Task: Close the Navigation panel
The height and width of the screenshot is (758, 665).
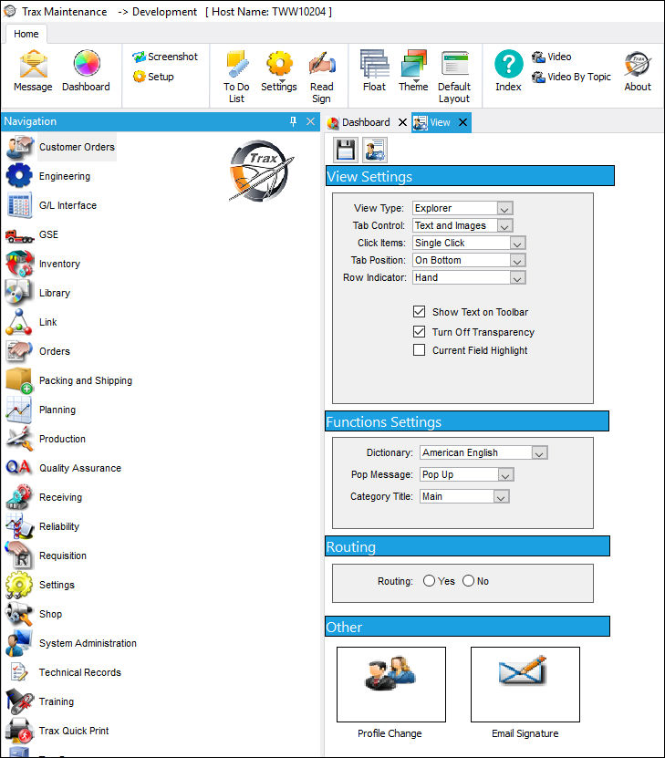Action: coord(310,121)
